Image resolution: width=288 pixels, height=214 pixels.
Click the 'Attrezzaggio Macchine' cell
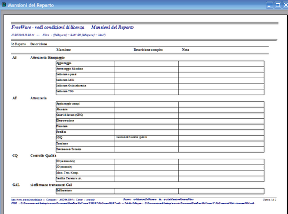pyautogui.click(x=85, y=69)
